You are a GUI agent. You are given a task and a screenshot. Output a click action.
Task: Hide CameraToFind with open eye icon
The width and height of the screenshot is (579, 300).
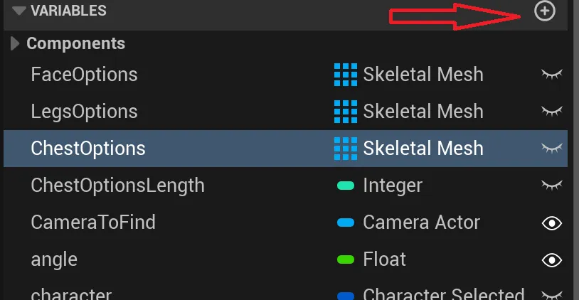552,223
